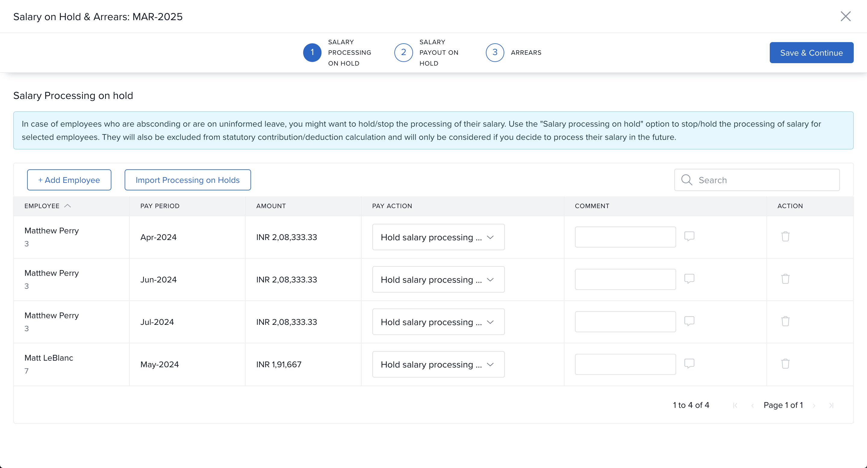This screenshot has width=867, height=468.
Task: Delete Matthew Perry Jul-2024 hold row
Action: (x=785, y=322)
